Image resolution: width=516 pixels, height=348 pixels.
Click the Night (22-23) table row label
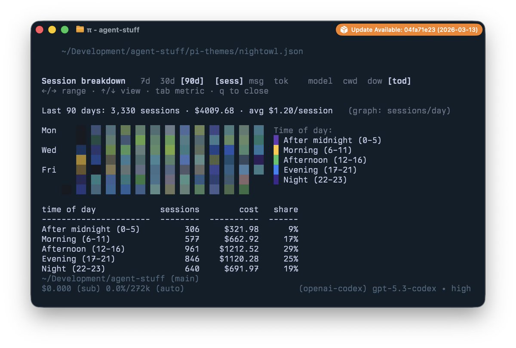74,269
